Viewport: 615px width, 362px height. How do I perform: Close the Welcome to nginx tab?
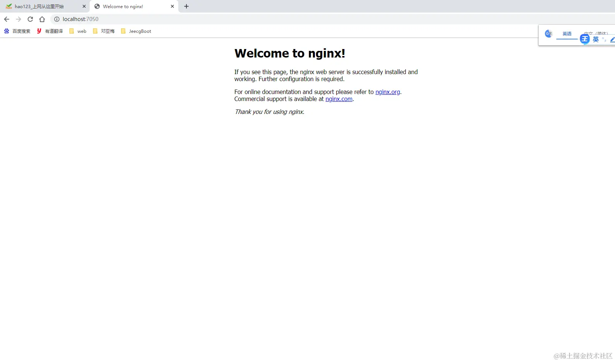point(172,6)
